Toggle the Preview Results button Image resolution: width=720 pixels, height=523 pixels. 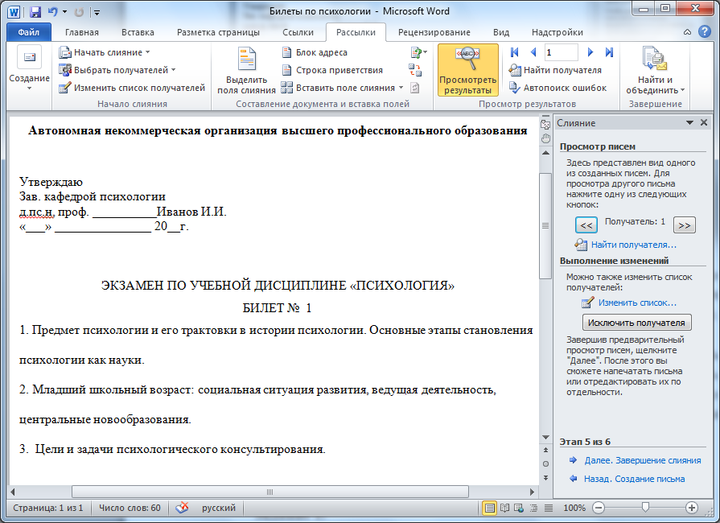467,72
